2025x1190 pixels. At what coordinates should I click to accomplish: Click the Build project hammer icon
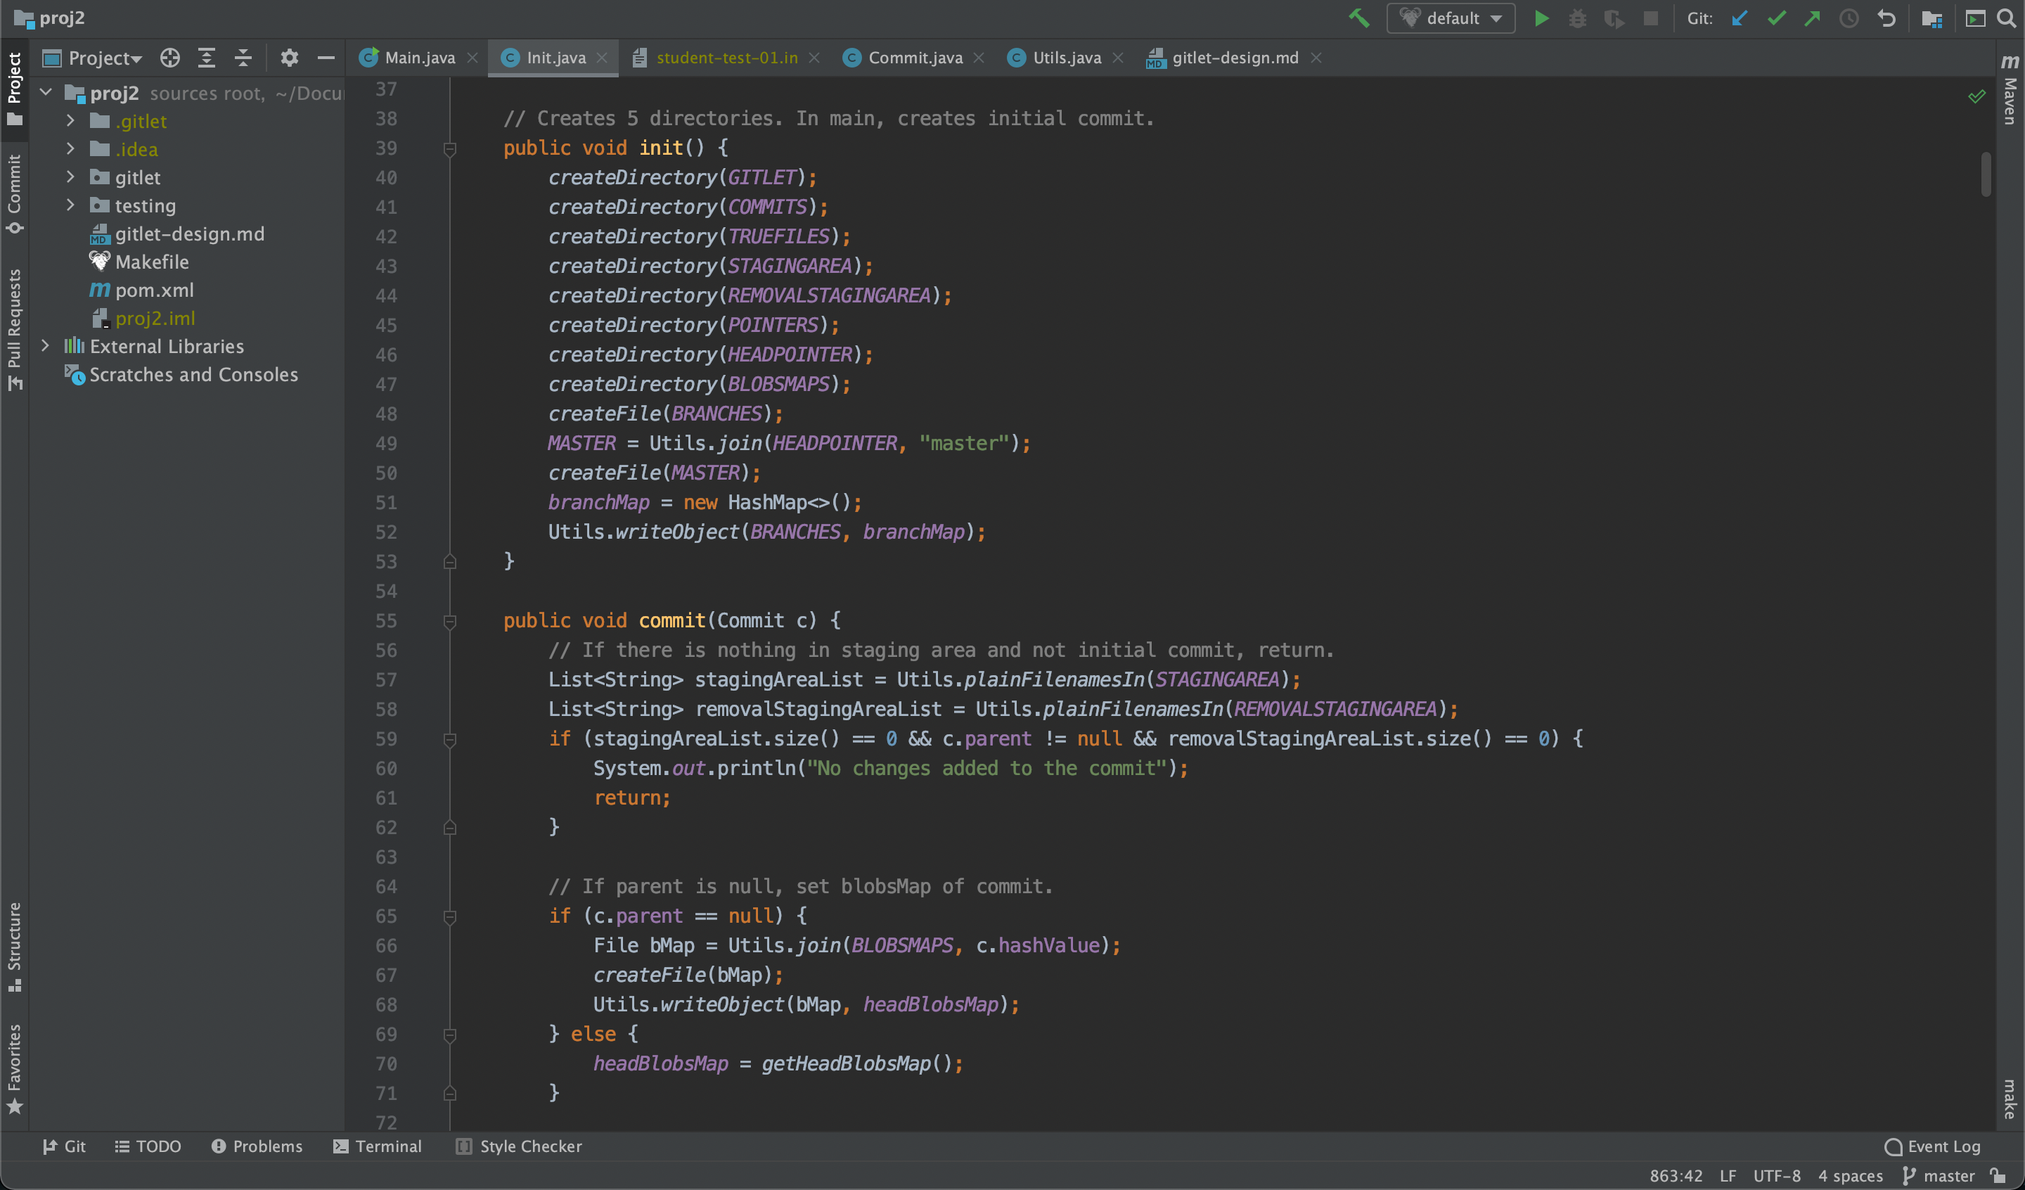tap(1359, 18)
